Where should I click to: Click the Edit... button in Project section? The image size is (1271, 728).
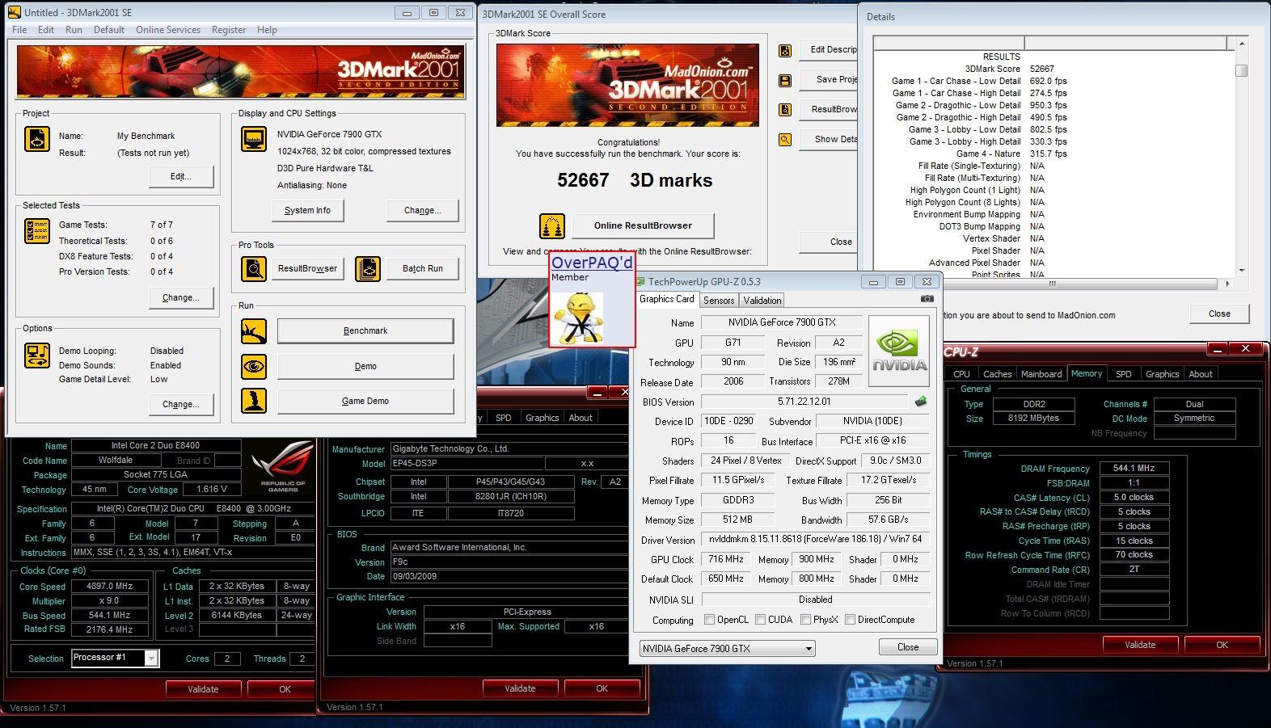(181, 176)
